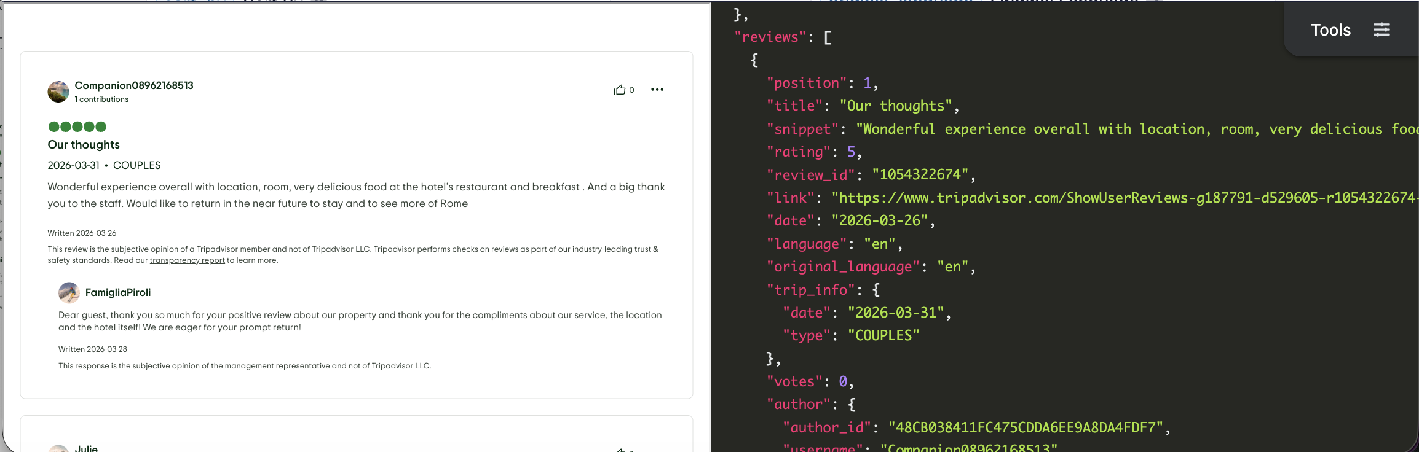
Task: Click the JSON "votes" key
Action: (x=794, y=381)
